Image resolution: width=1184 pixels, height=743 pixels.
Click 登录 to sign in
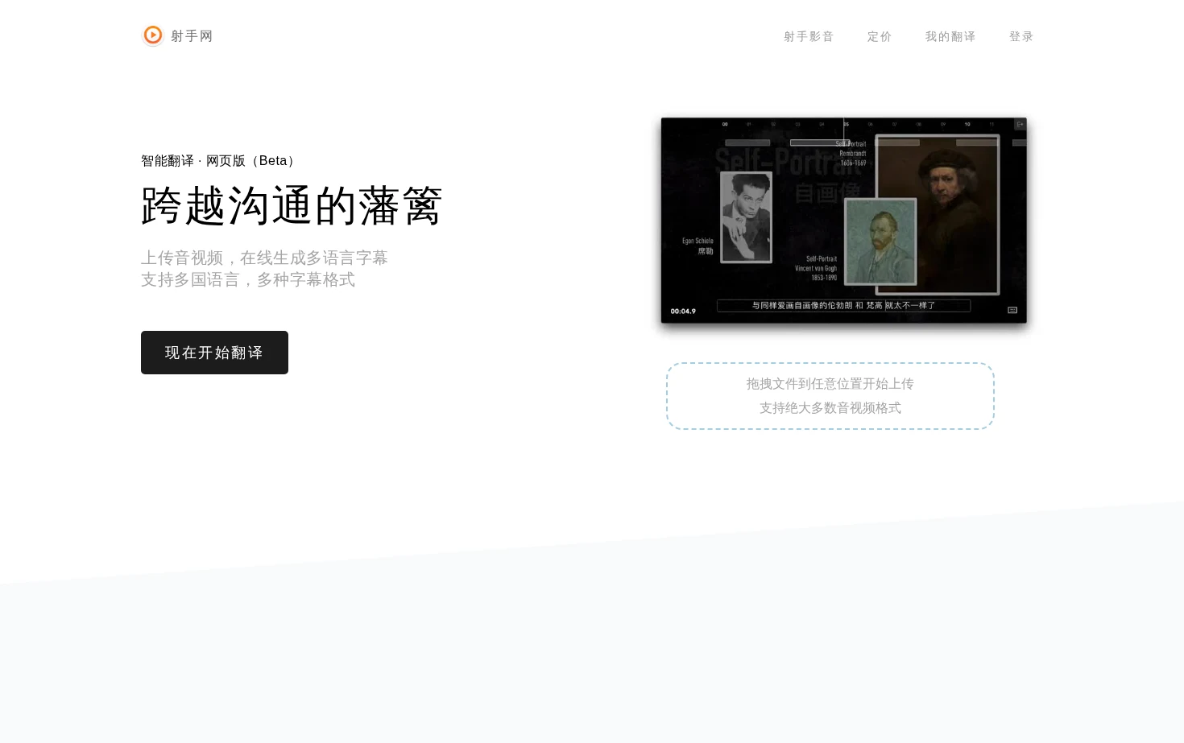click(x=1021, y=36)
